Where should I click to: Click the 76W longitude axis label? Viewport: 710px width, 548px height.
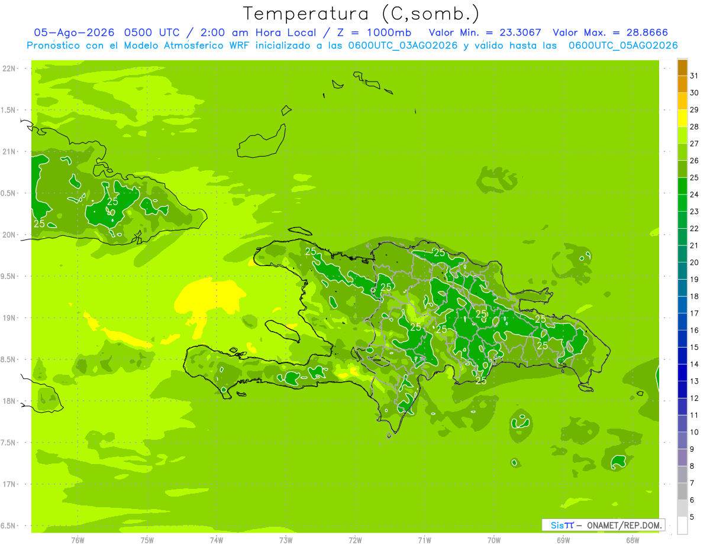point(78,540)
